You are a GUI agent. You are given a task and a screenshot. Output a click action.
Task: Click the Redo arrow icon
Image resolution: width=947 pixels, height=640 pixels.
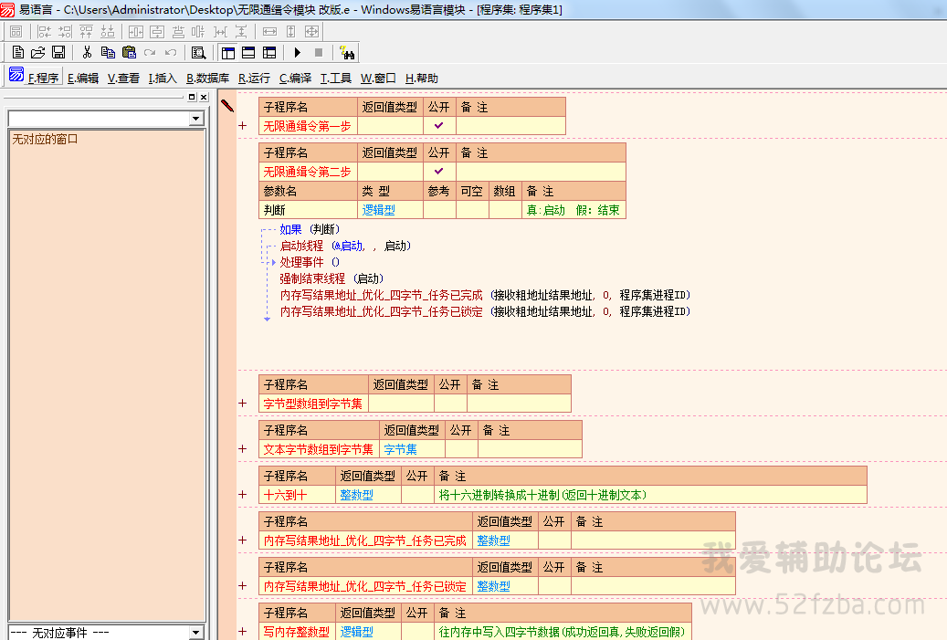150,53
